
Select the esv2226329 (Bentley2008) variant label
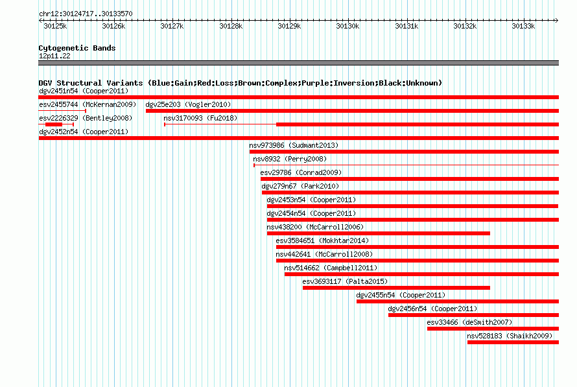(x=86, y=118)
